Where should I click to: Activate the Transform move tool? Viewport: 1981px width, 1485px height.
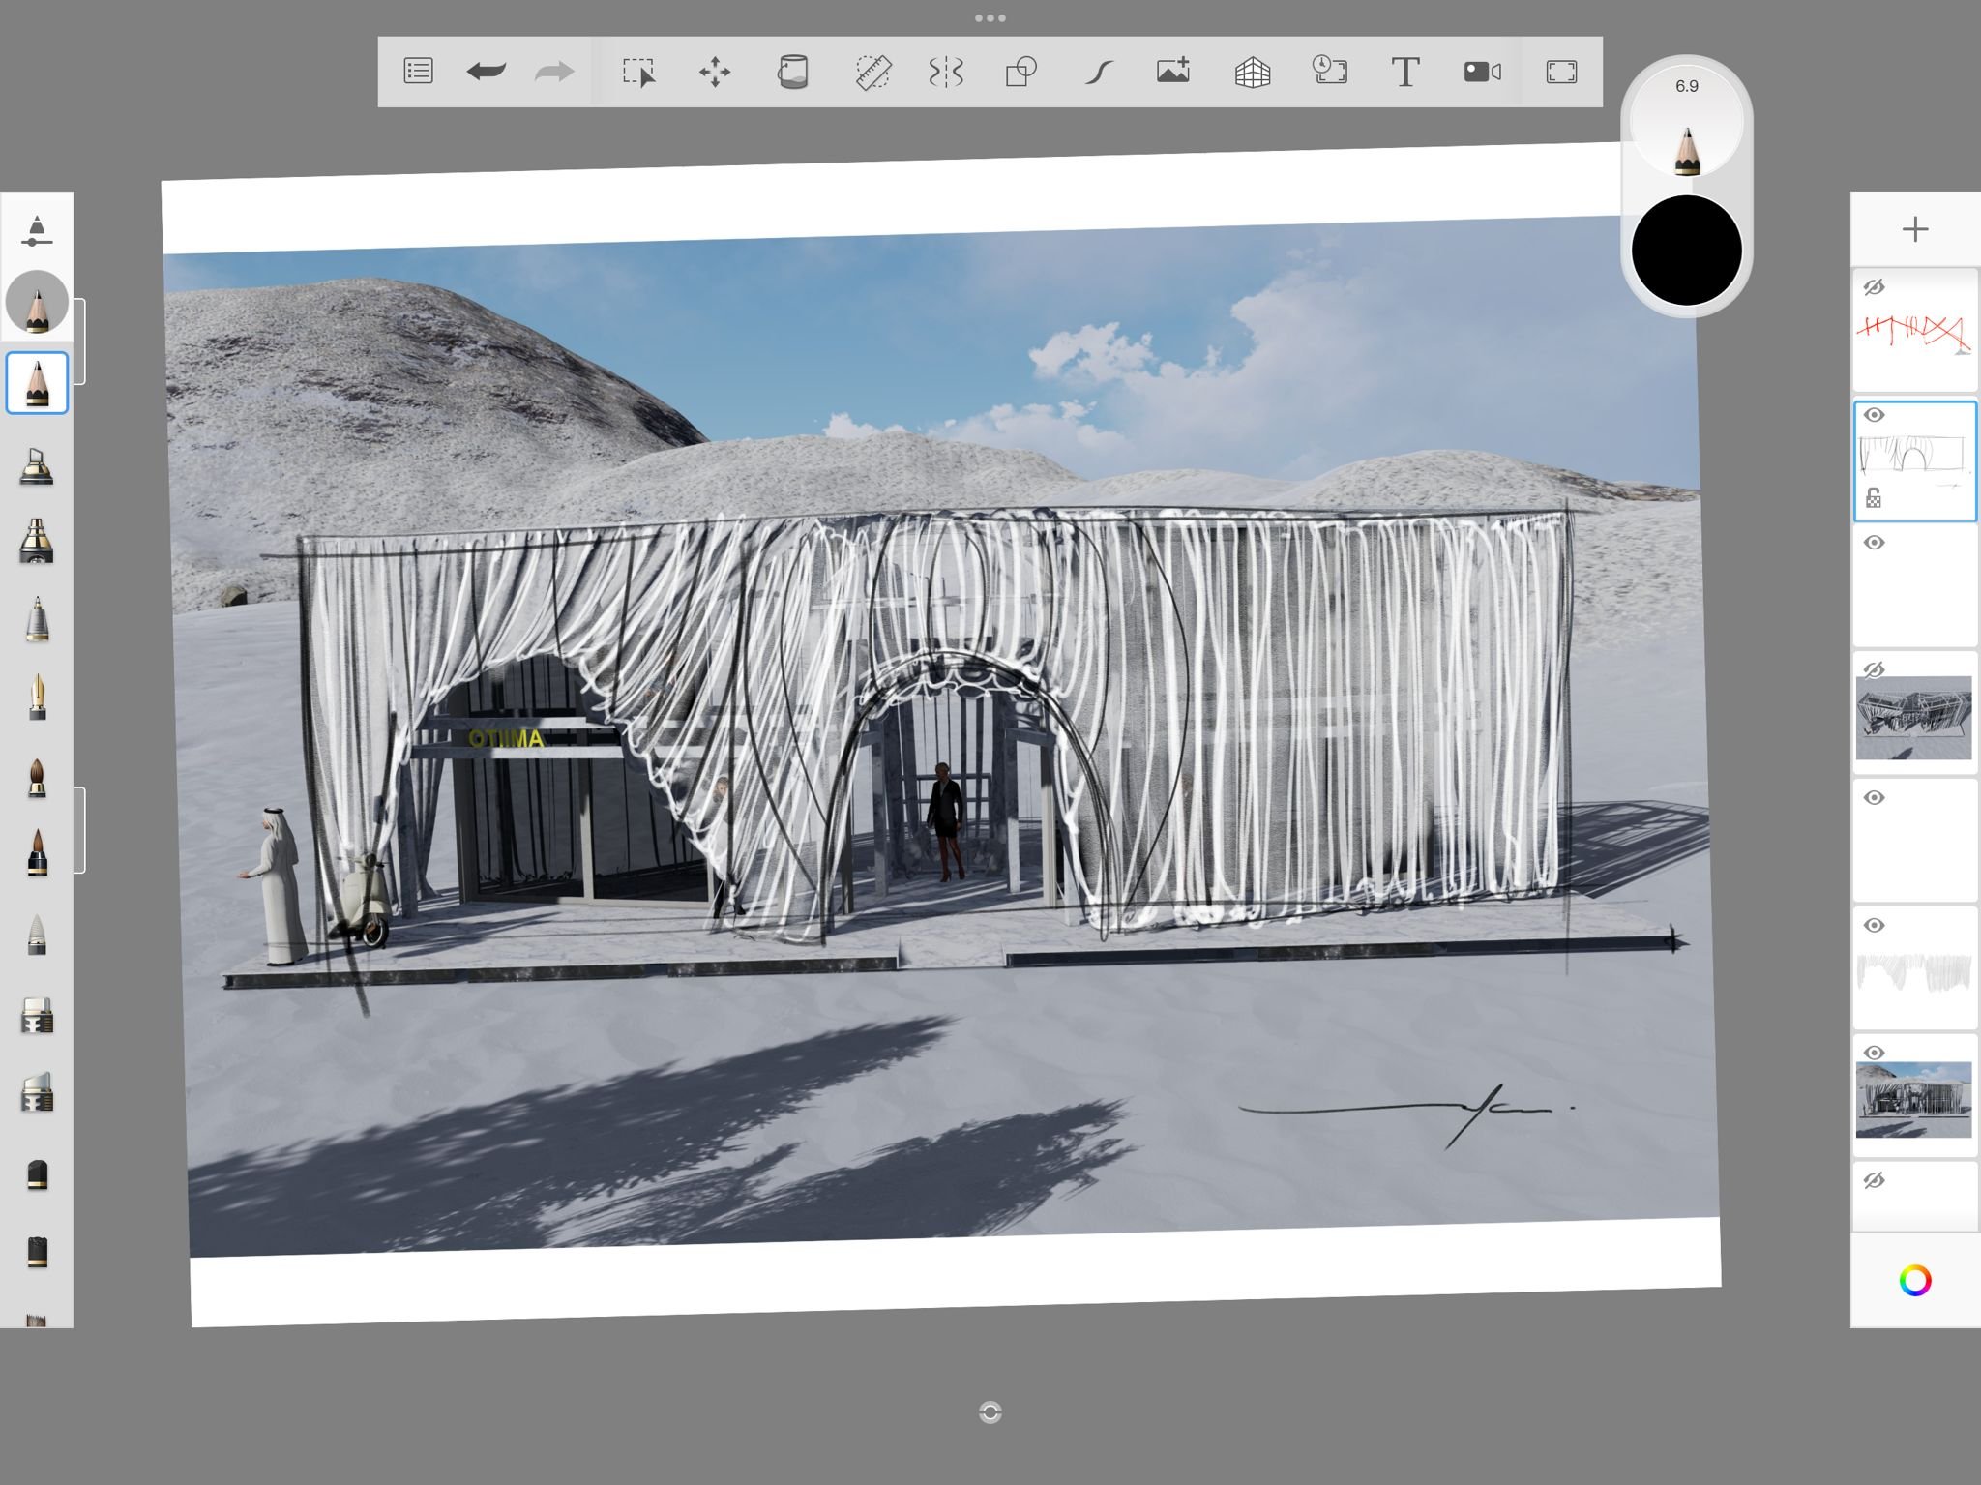(715, 72)
